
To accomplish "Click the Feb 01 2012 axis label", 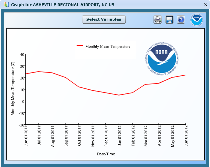I will pos(133,136).
